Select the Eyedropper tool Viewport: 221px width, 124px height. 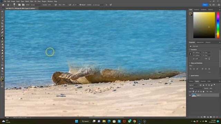coord(2,29)
